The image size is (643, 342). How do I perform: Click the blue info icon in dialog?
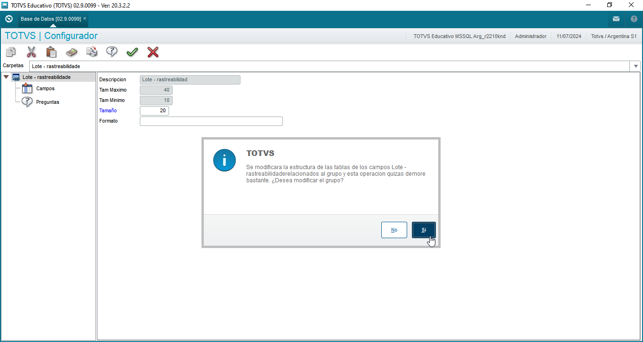pyautogui.click(x=225, y=160)
